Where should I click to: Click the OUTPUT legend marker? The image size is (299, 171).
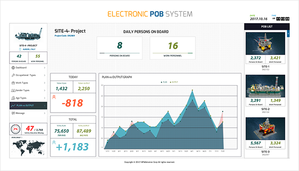170,82
